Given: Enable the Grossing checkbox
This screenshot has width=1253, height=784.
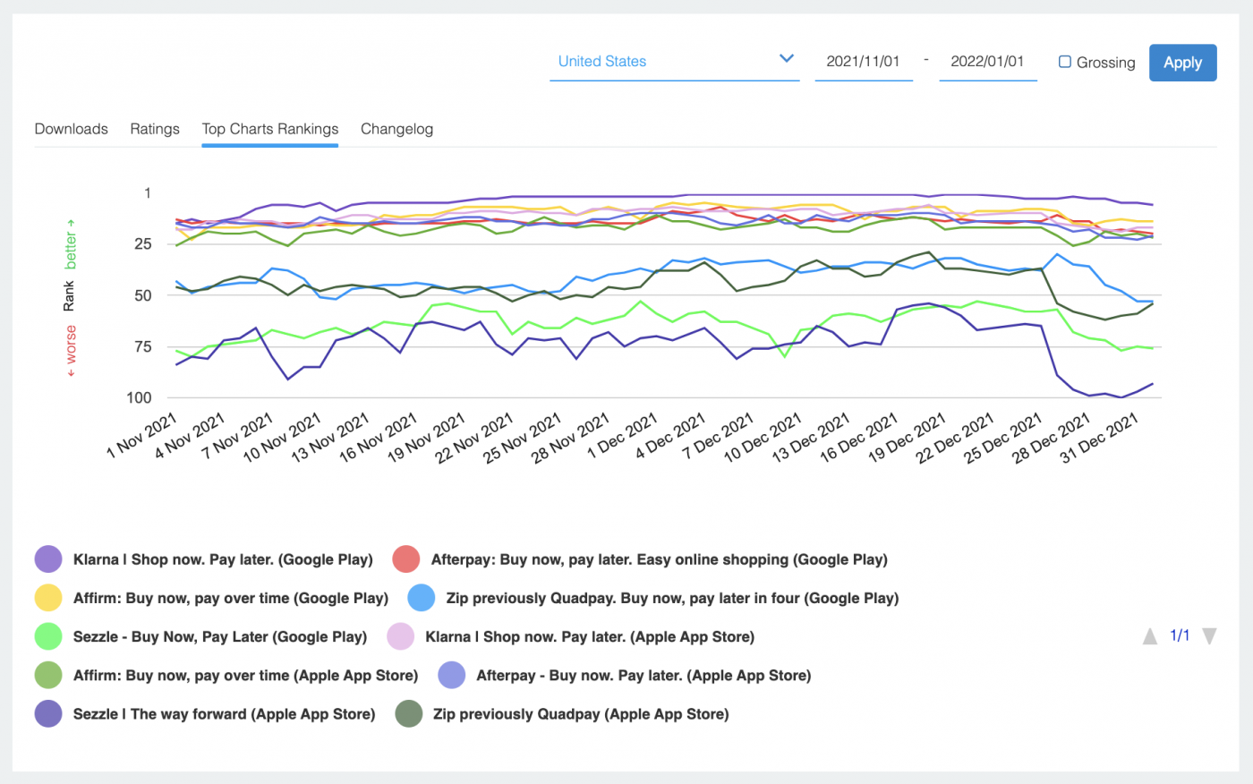Looking at the screenshot, I should [1064, 62].
